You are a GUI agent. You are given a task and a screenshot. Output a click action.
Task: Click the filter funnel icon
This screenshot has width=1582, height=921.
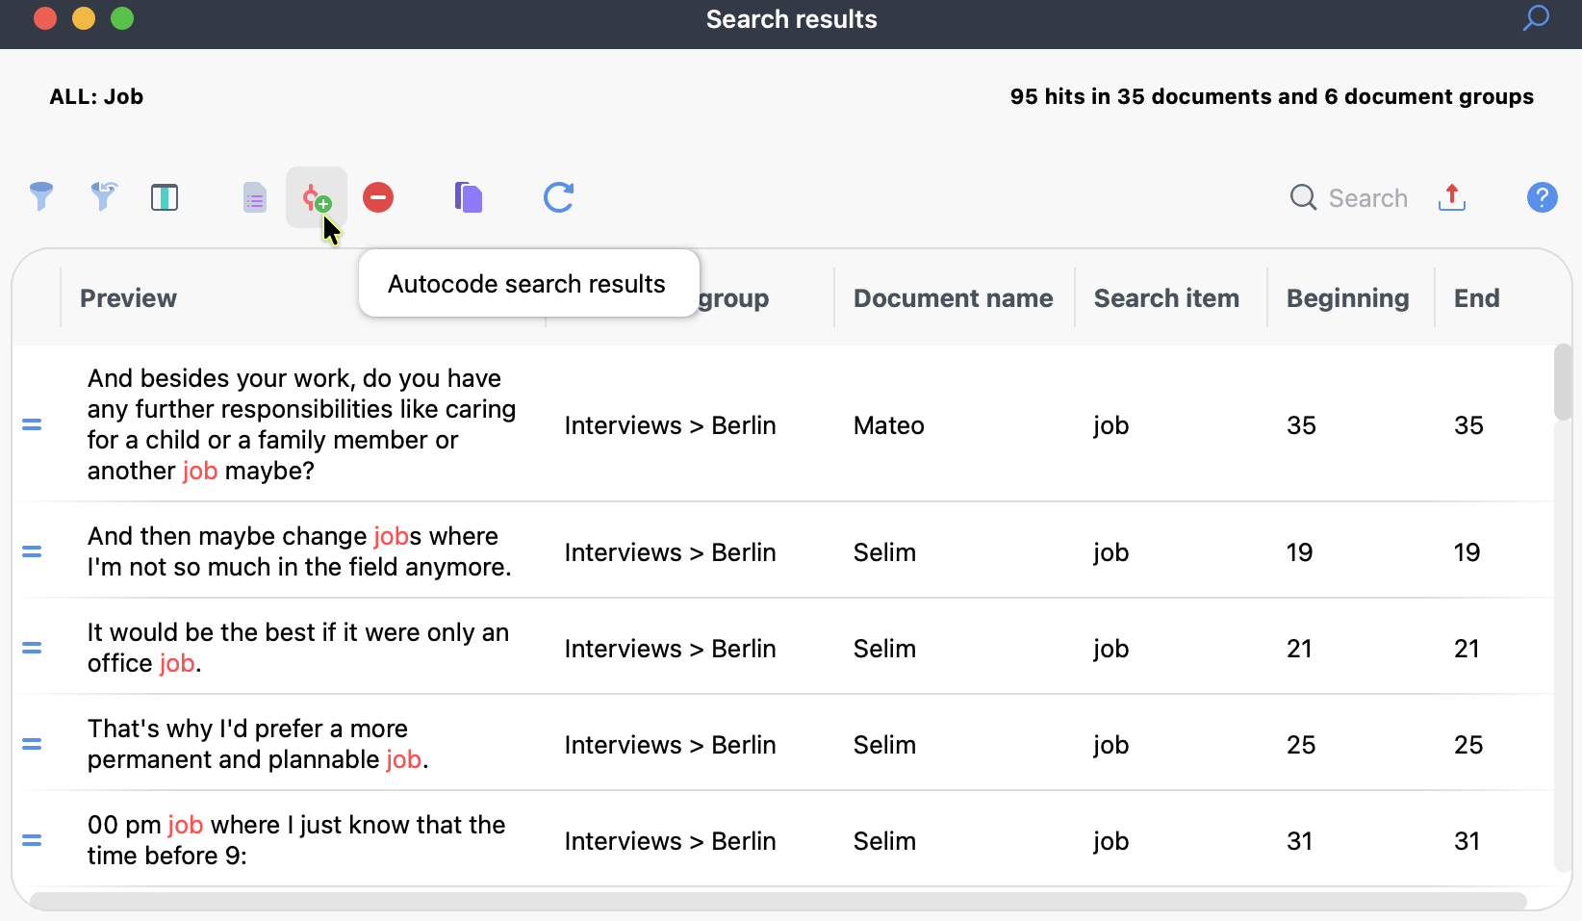tap(41, 197)
